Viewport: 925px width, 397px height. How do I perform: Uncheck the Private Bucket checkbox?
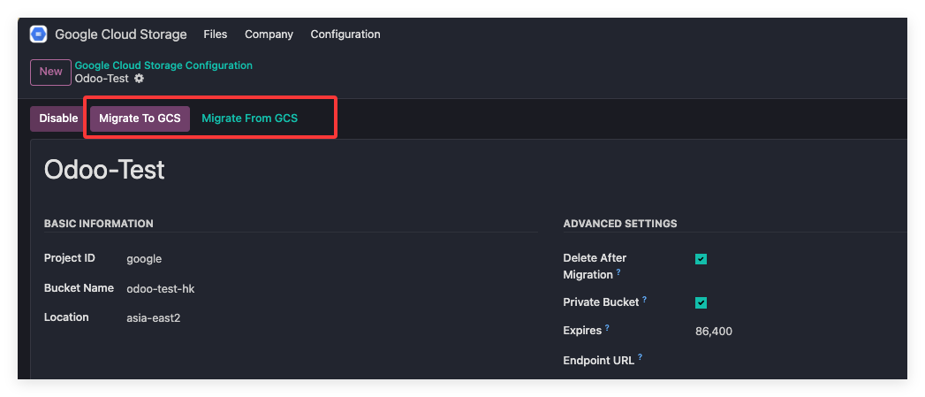coord(701,302)
